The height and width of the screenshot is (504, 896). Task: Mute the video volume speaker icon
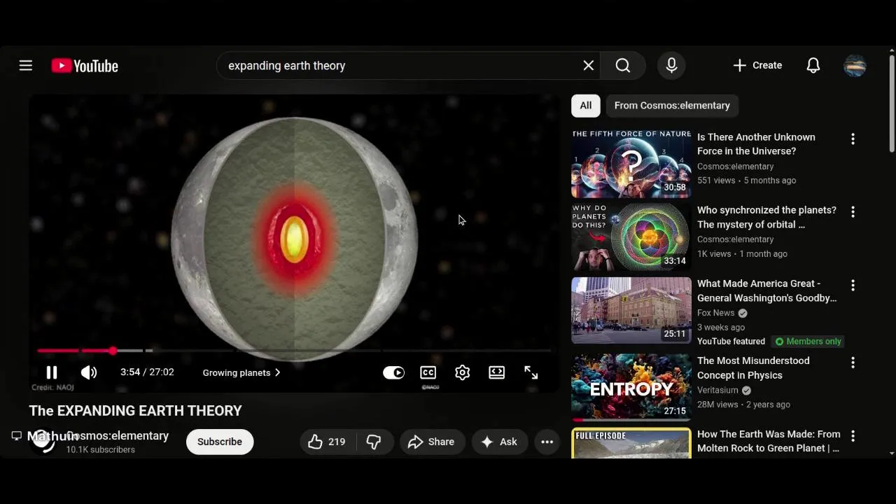tap(89, 372)
